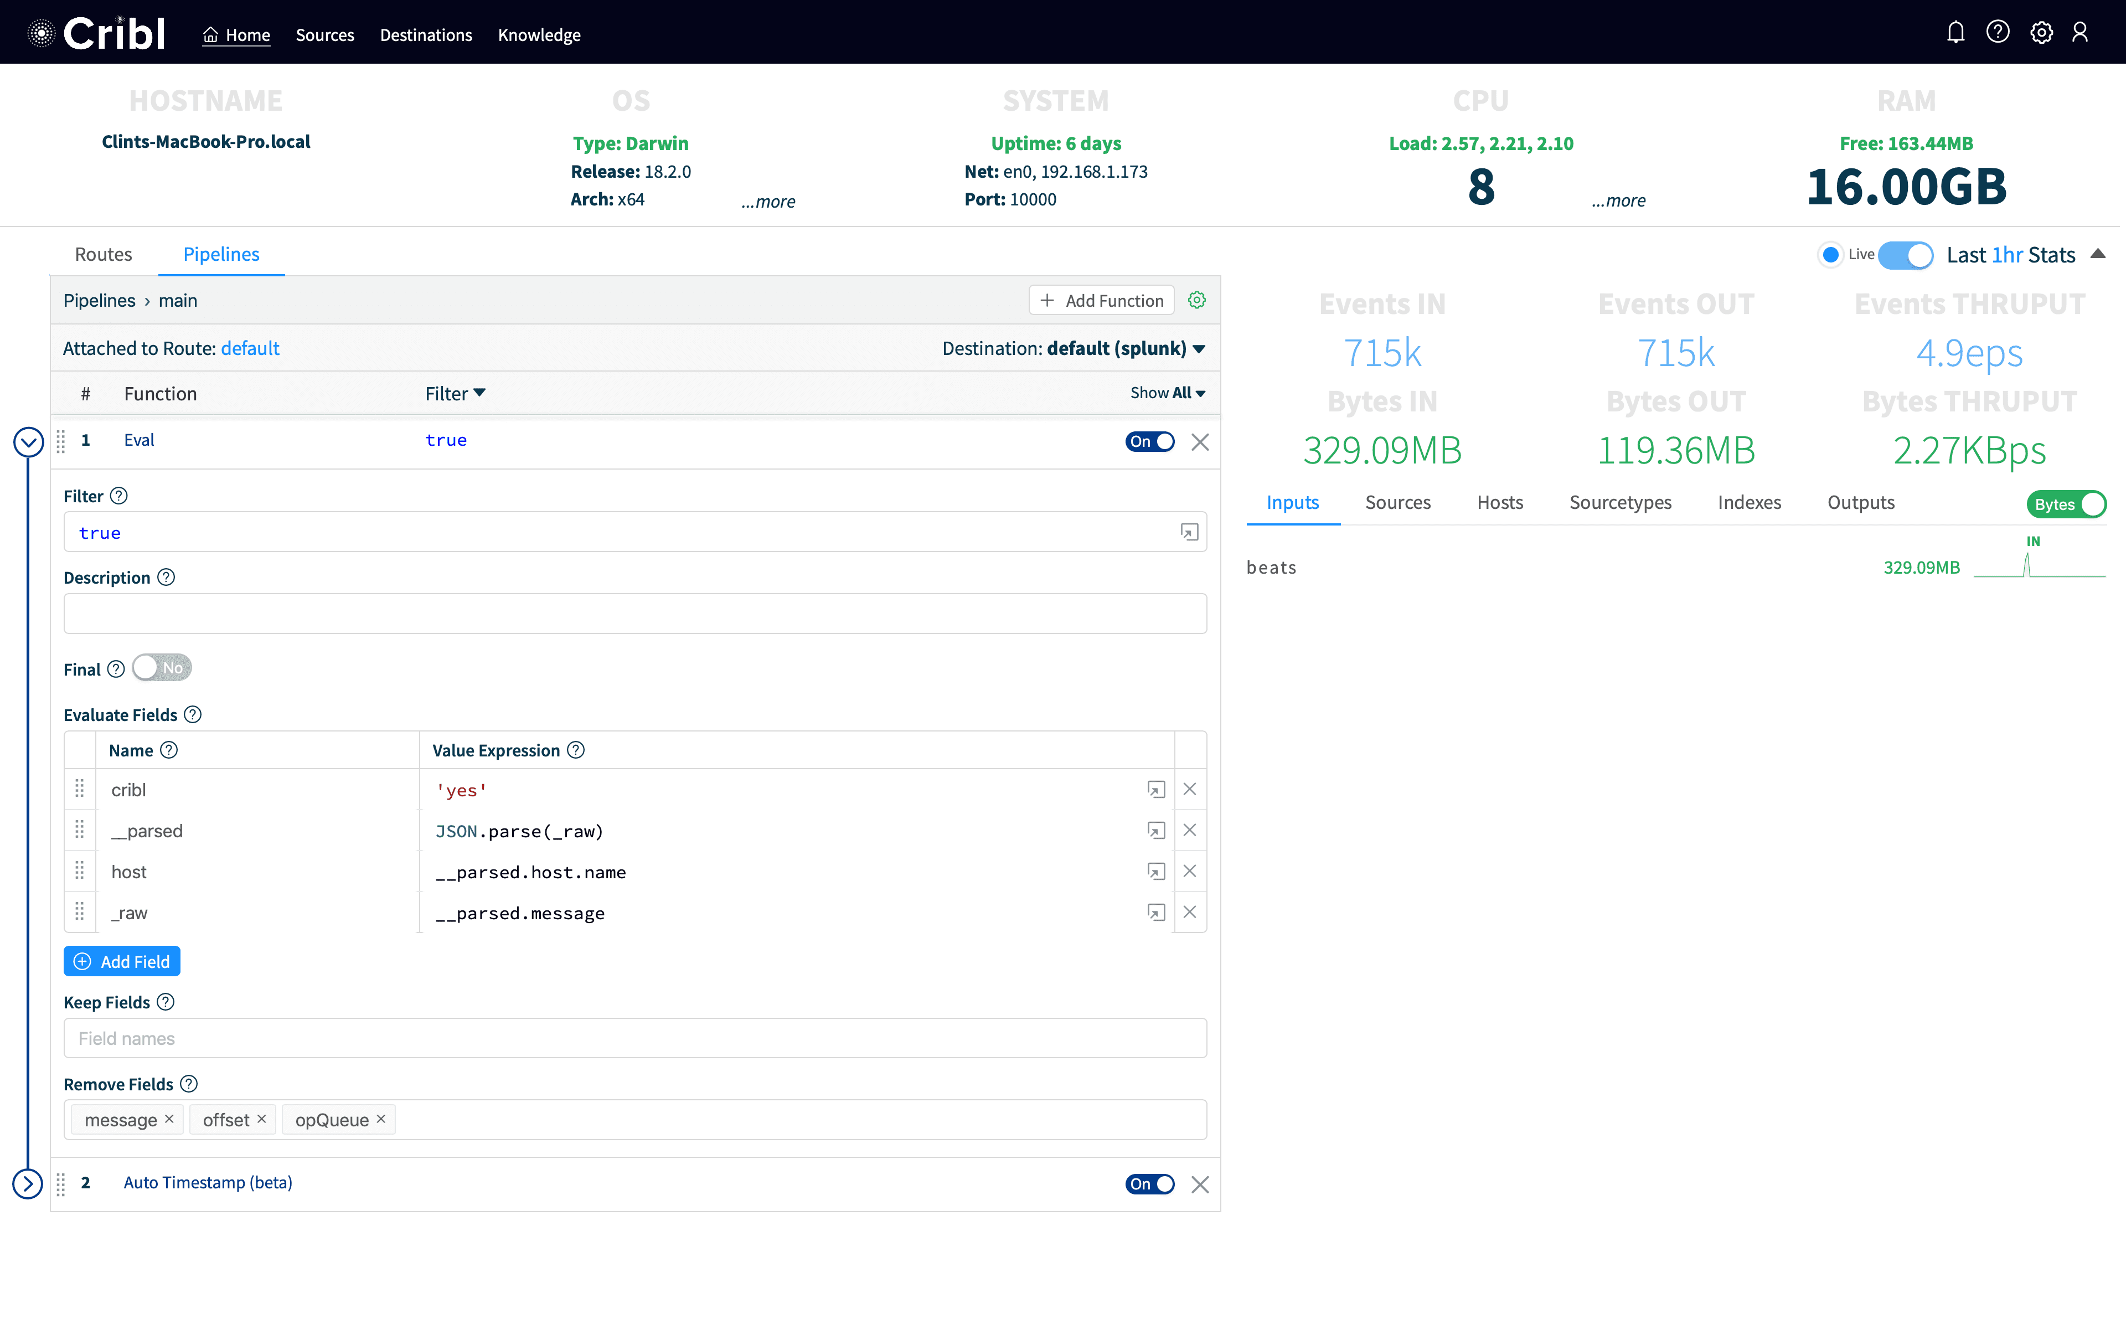Image resolution: width=2126 pixels, height=1329 pixels.
Task: Delete the Auto Timestamp function
Action: [x=1200, y=1184]
